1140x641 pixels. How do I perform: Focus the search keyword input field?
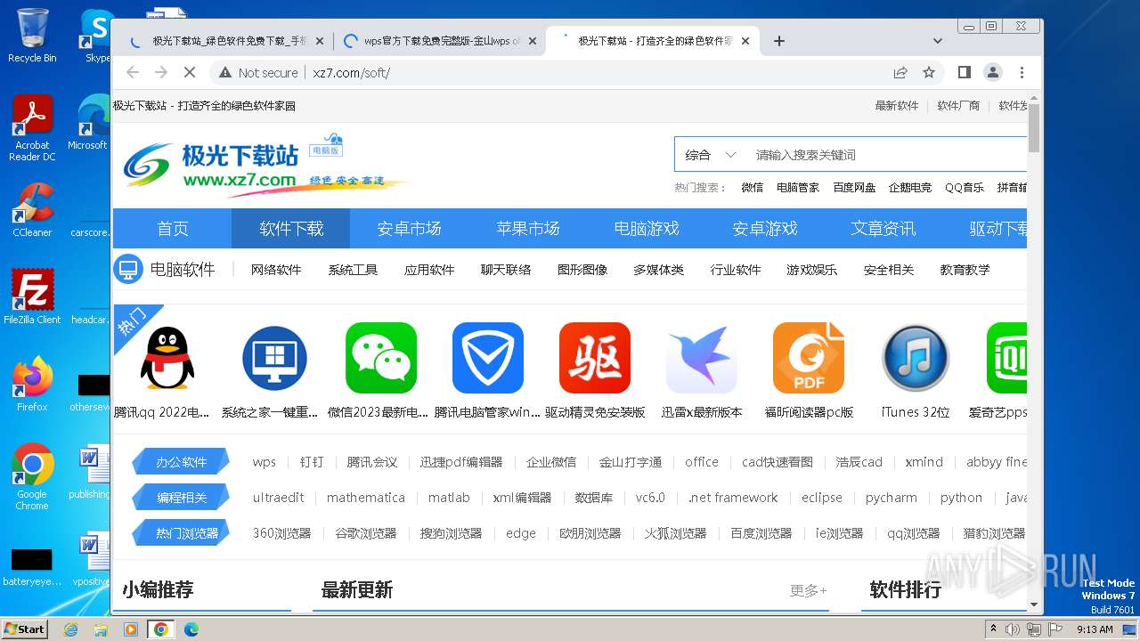pos(886,155)
